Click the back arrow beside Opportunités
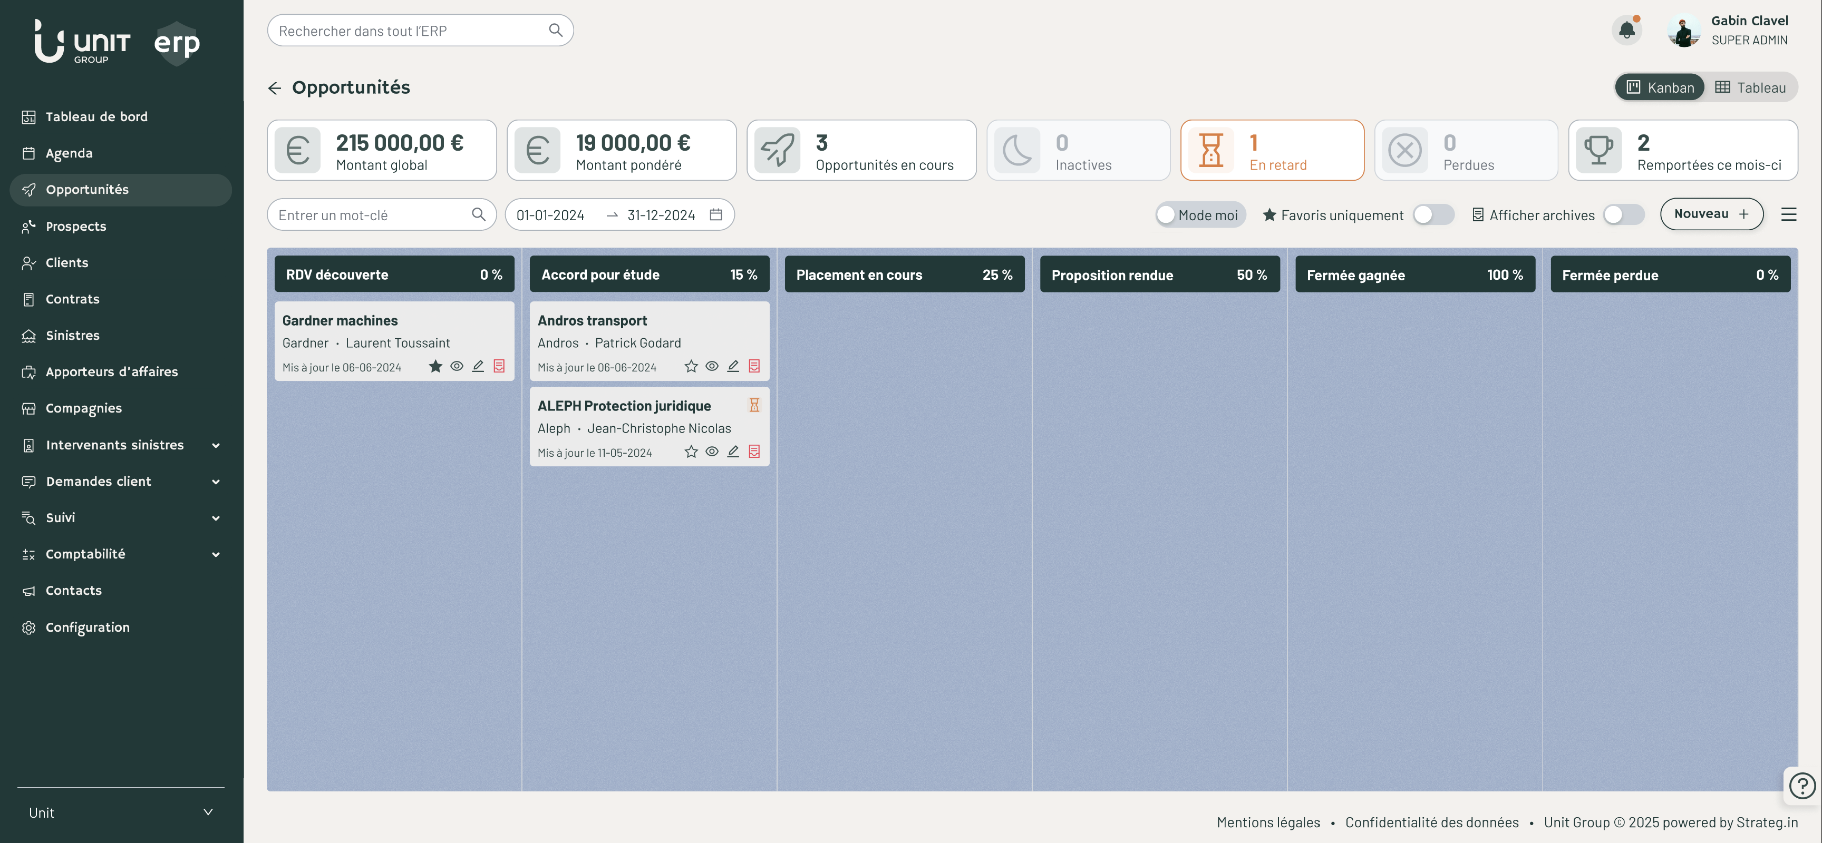 coord(275,87)
